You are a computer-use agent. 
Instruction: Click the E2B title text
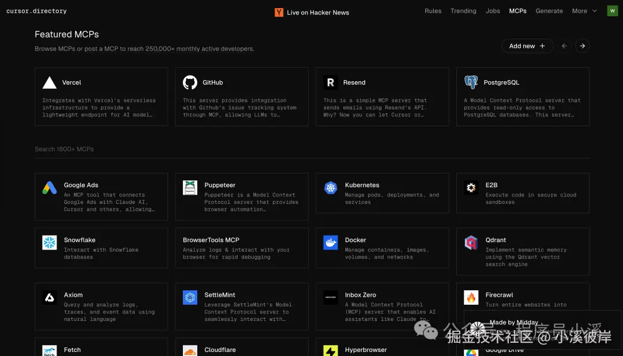click(x=491, y=185)
